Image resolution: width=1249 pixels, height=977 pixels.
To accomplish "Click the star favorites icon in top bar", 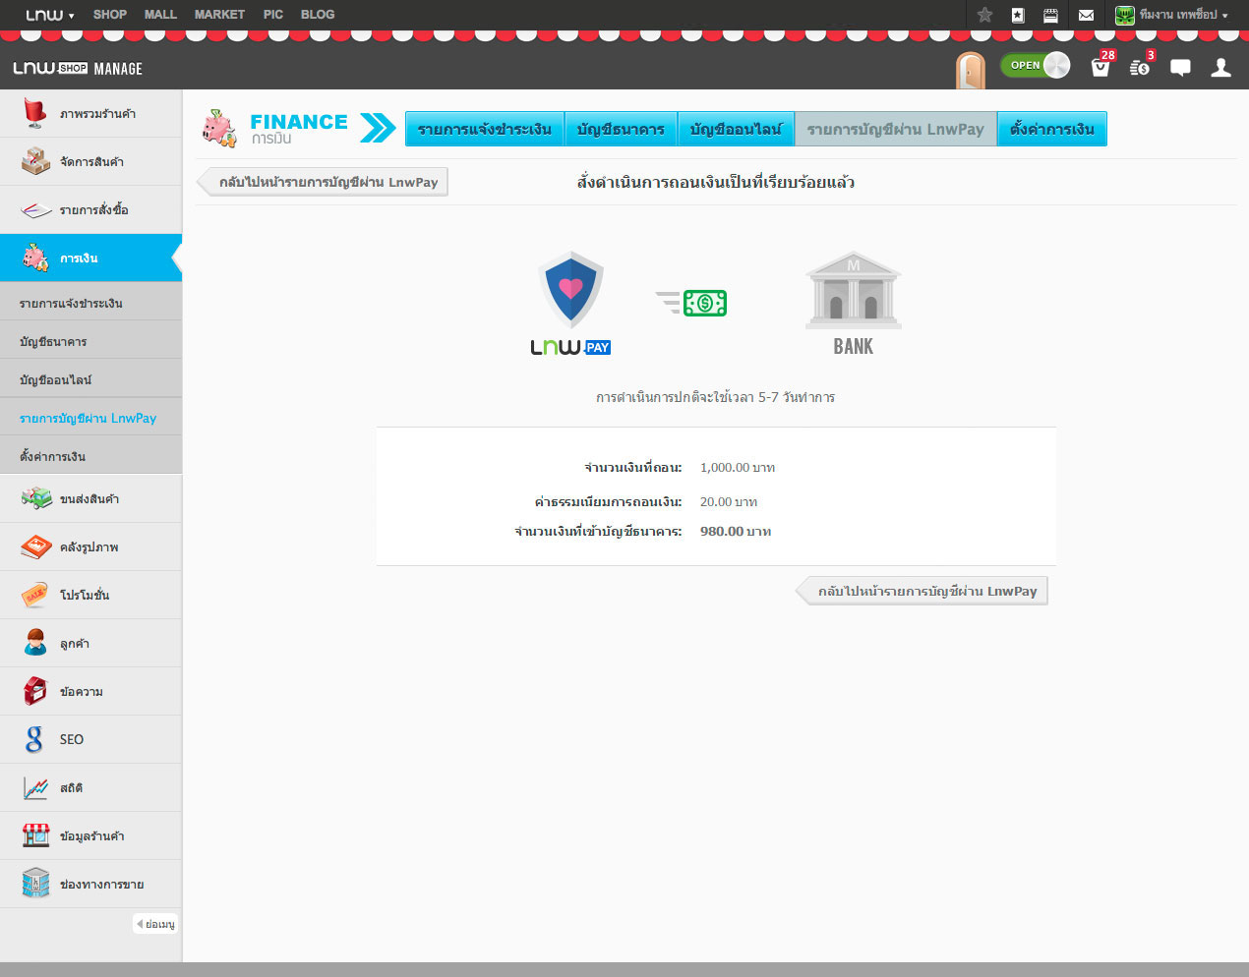I will click(x=984, y=15).
